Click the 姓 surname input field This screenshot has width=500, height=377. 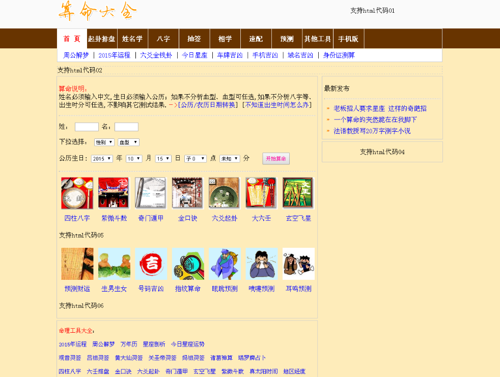click(87, 127)
